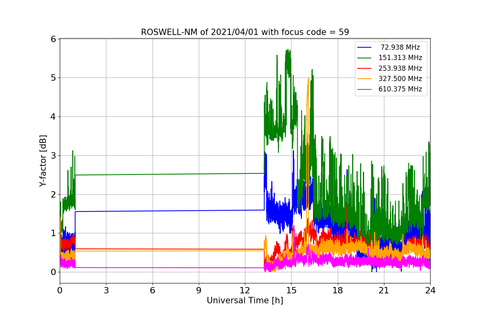Click the plot title ROSWELL-NM of 2021/04/01

245,32
